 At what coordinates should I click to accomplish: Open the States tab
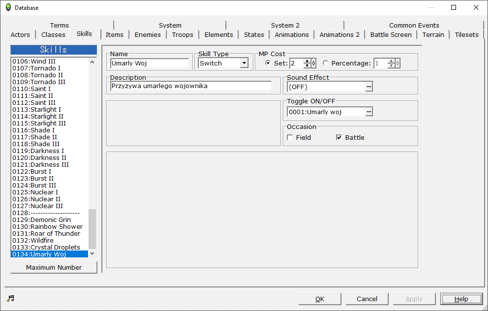pyautogui.click(x=254, y=34)
